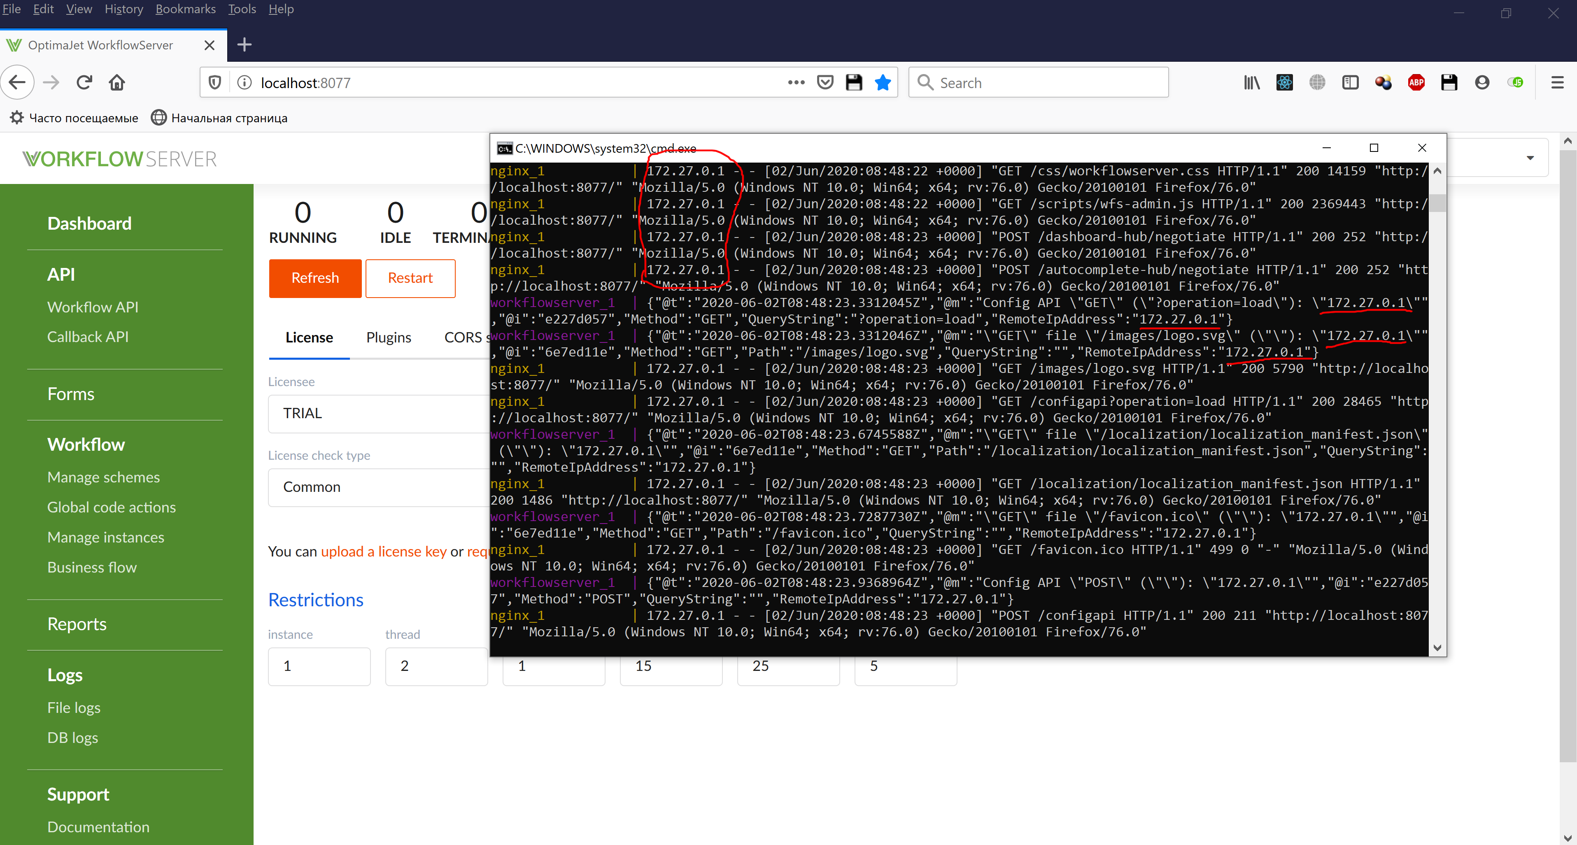1577x845 pixels.
Task: Open Начальная страница bookmark
Action: pyautogui.click(x=219, y=118)
